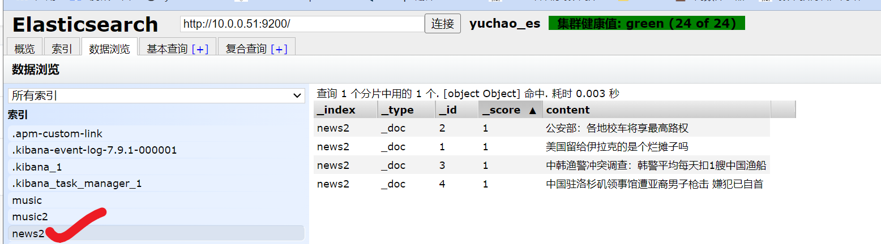Select the .kibana_1 index
The width and height of the screenshot is (881, 244).
(x=37, y=167)
